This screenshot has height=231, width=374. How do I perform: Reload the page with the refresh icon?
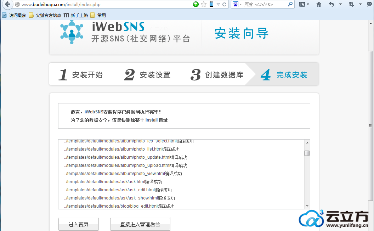point(224,4)
